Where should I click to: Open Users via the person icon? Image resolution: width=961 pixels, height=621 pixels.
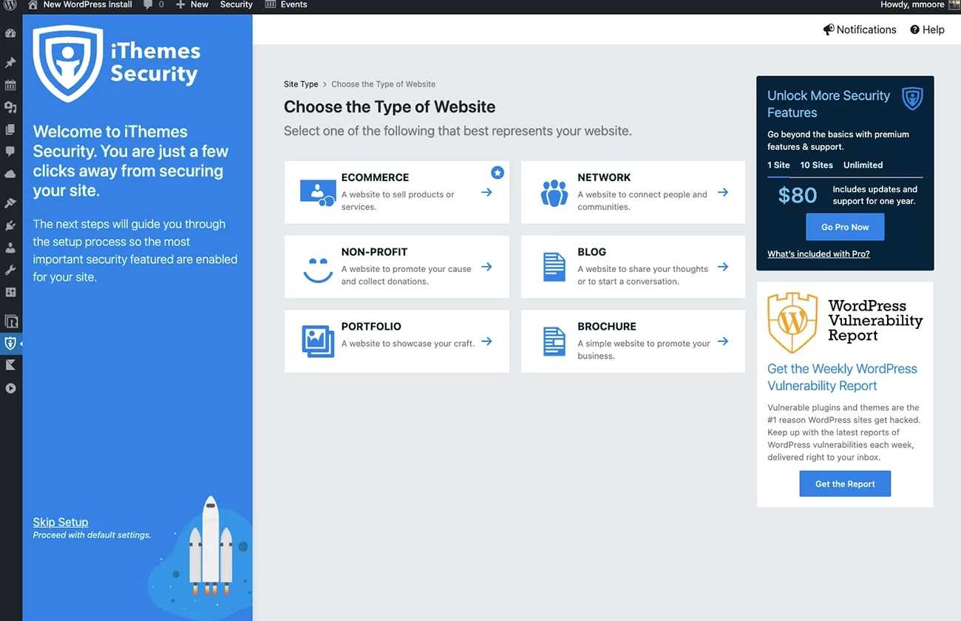[x=10, y=248]
